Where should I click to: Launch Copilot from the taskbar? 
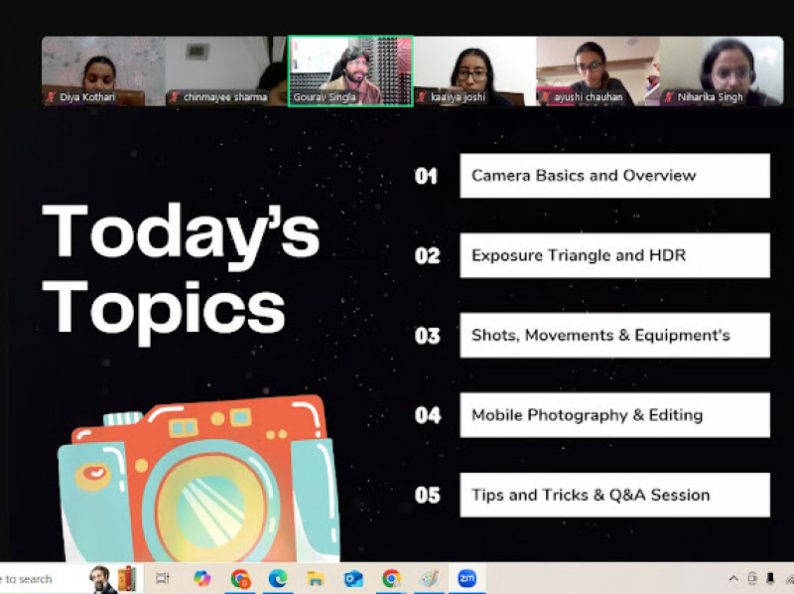click(x=202, y=578)
